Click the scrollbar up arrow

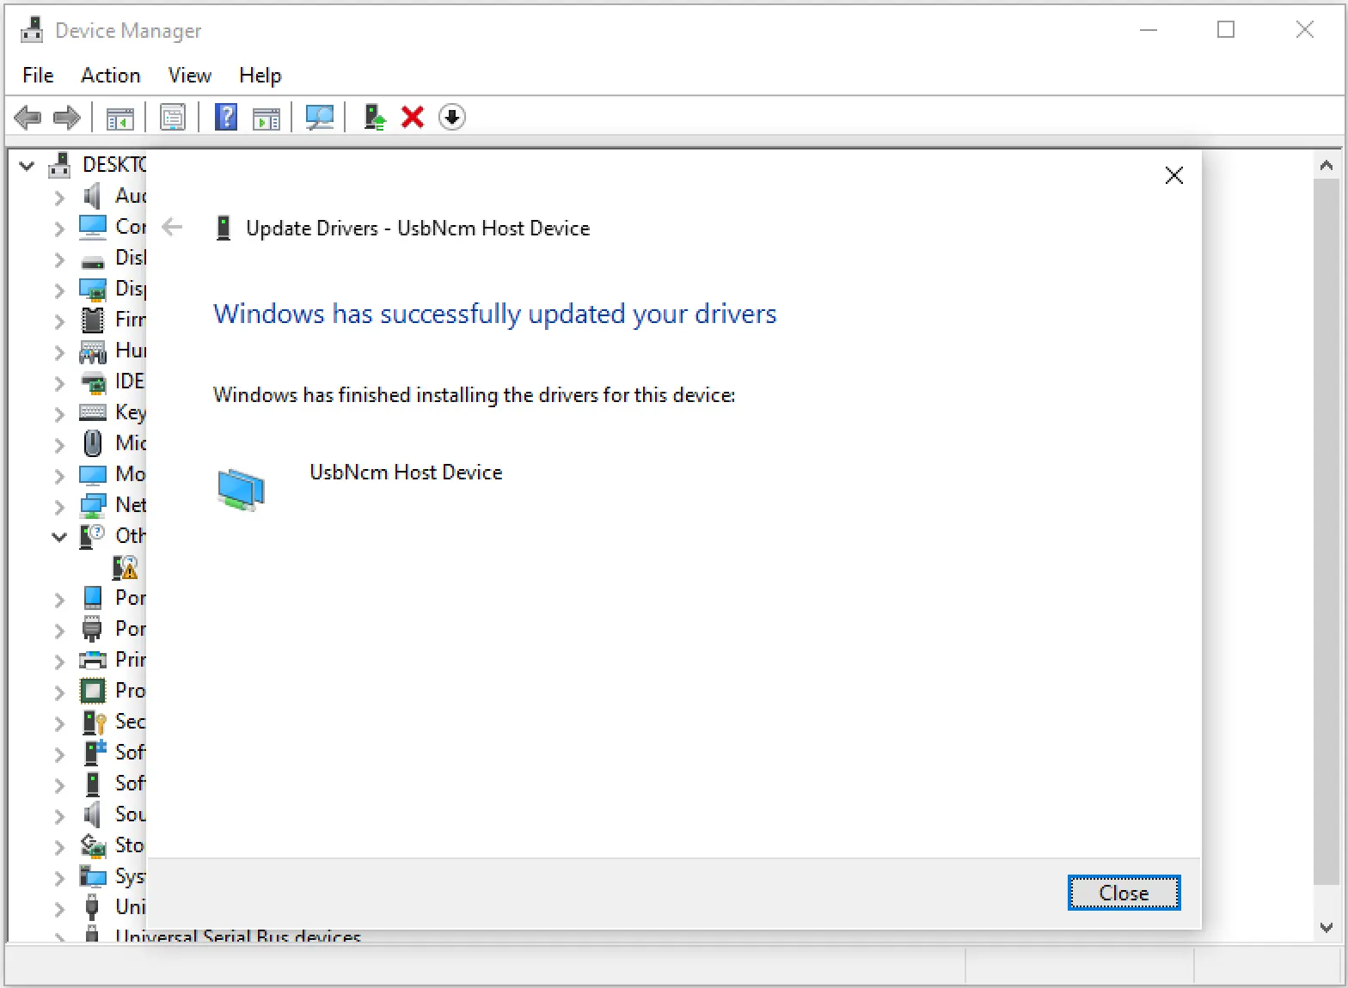coord(1327,165)
